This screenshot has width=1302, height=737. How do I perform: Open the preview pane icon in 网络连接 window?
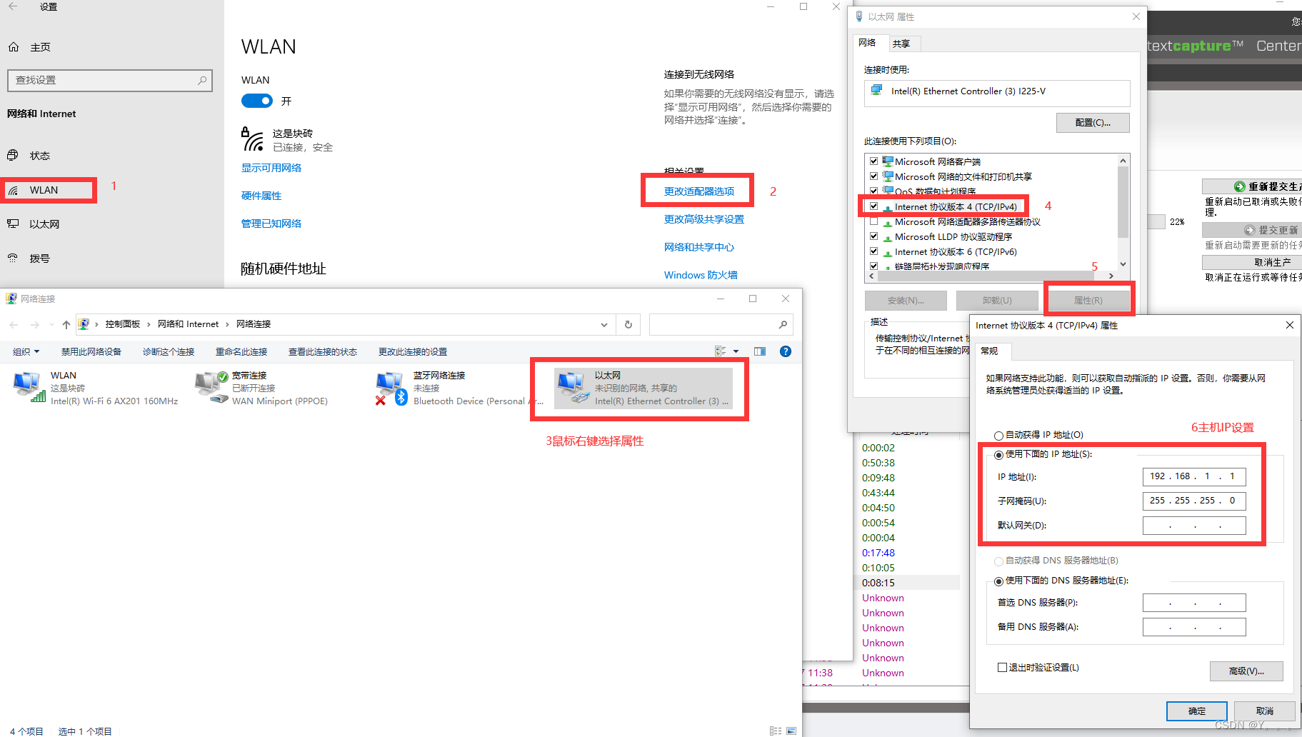point(759,351)
